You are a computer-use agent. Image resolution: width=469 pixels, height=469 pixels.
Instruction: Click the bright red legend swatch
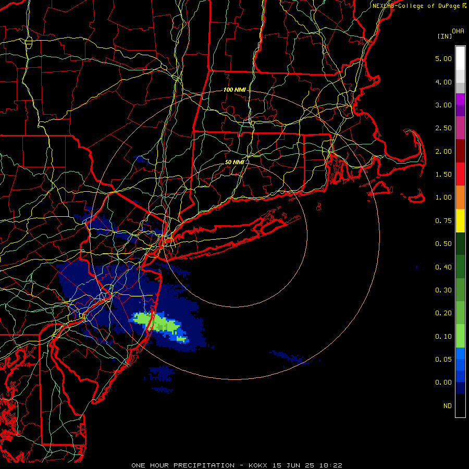(460, 174)
